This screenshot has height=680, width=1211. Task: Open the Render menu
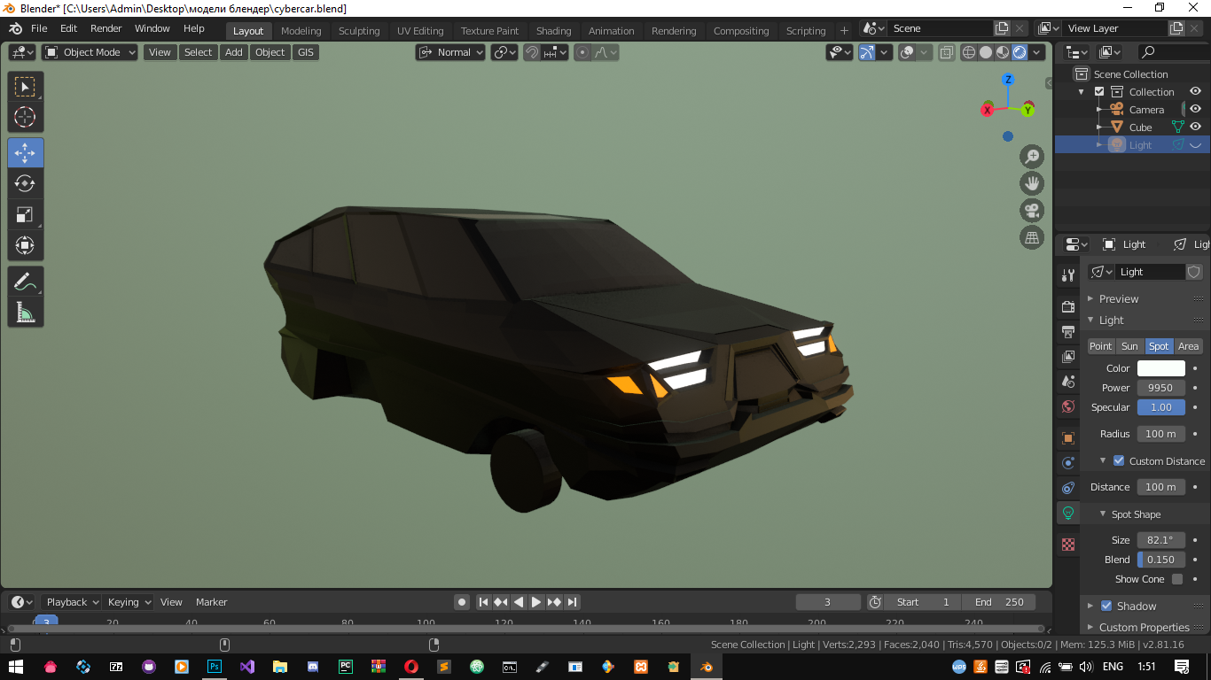click(x=105, y=28)
